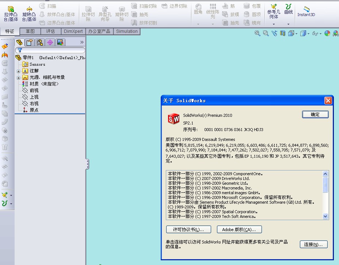Open the DisplayManager tab icon

pyautogui.click(x=60, y=42)
